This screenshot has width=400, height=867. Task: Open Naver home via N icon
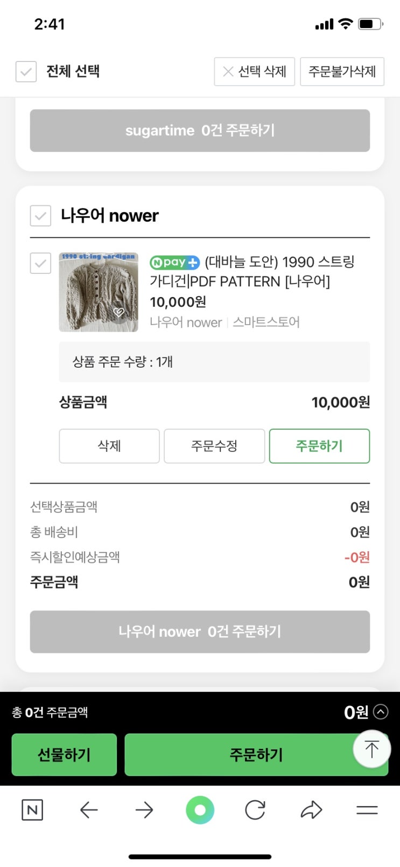[x=32, y=810]
